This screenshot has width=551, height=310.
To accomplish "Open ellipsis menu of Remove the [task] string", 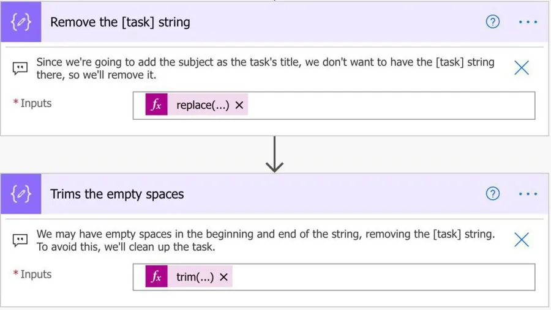I will [528, 22].
